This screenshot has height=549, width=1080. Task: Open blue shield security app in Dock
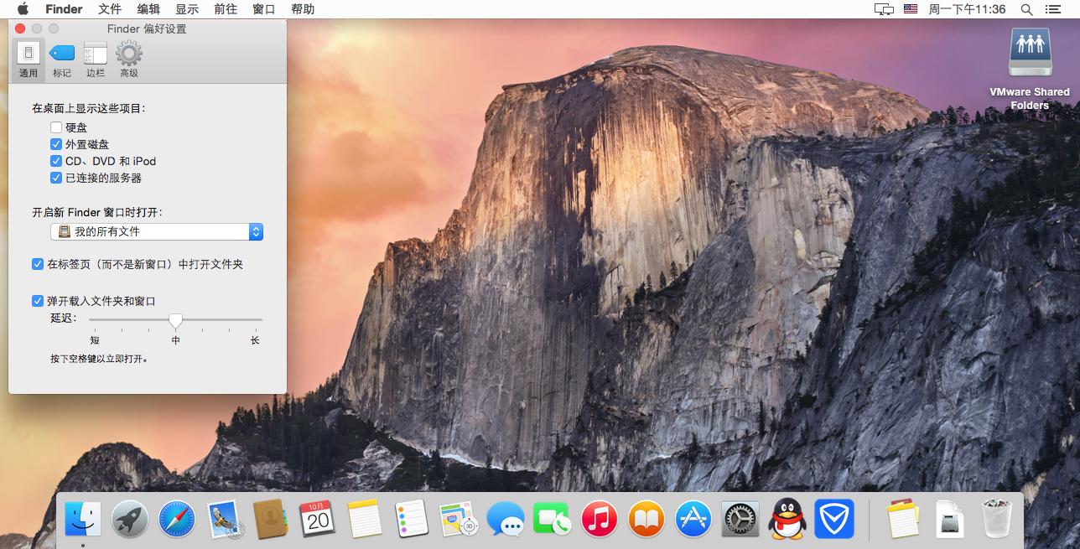tap(834, 520)
